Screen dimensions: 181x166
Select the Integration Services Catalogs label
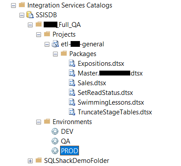(70, 5)
